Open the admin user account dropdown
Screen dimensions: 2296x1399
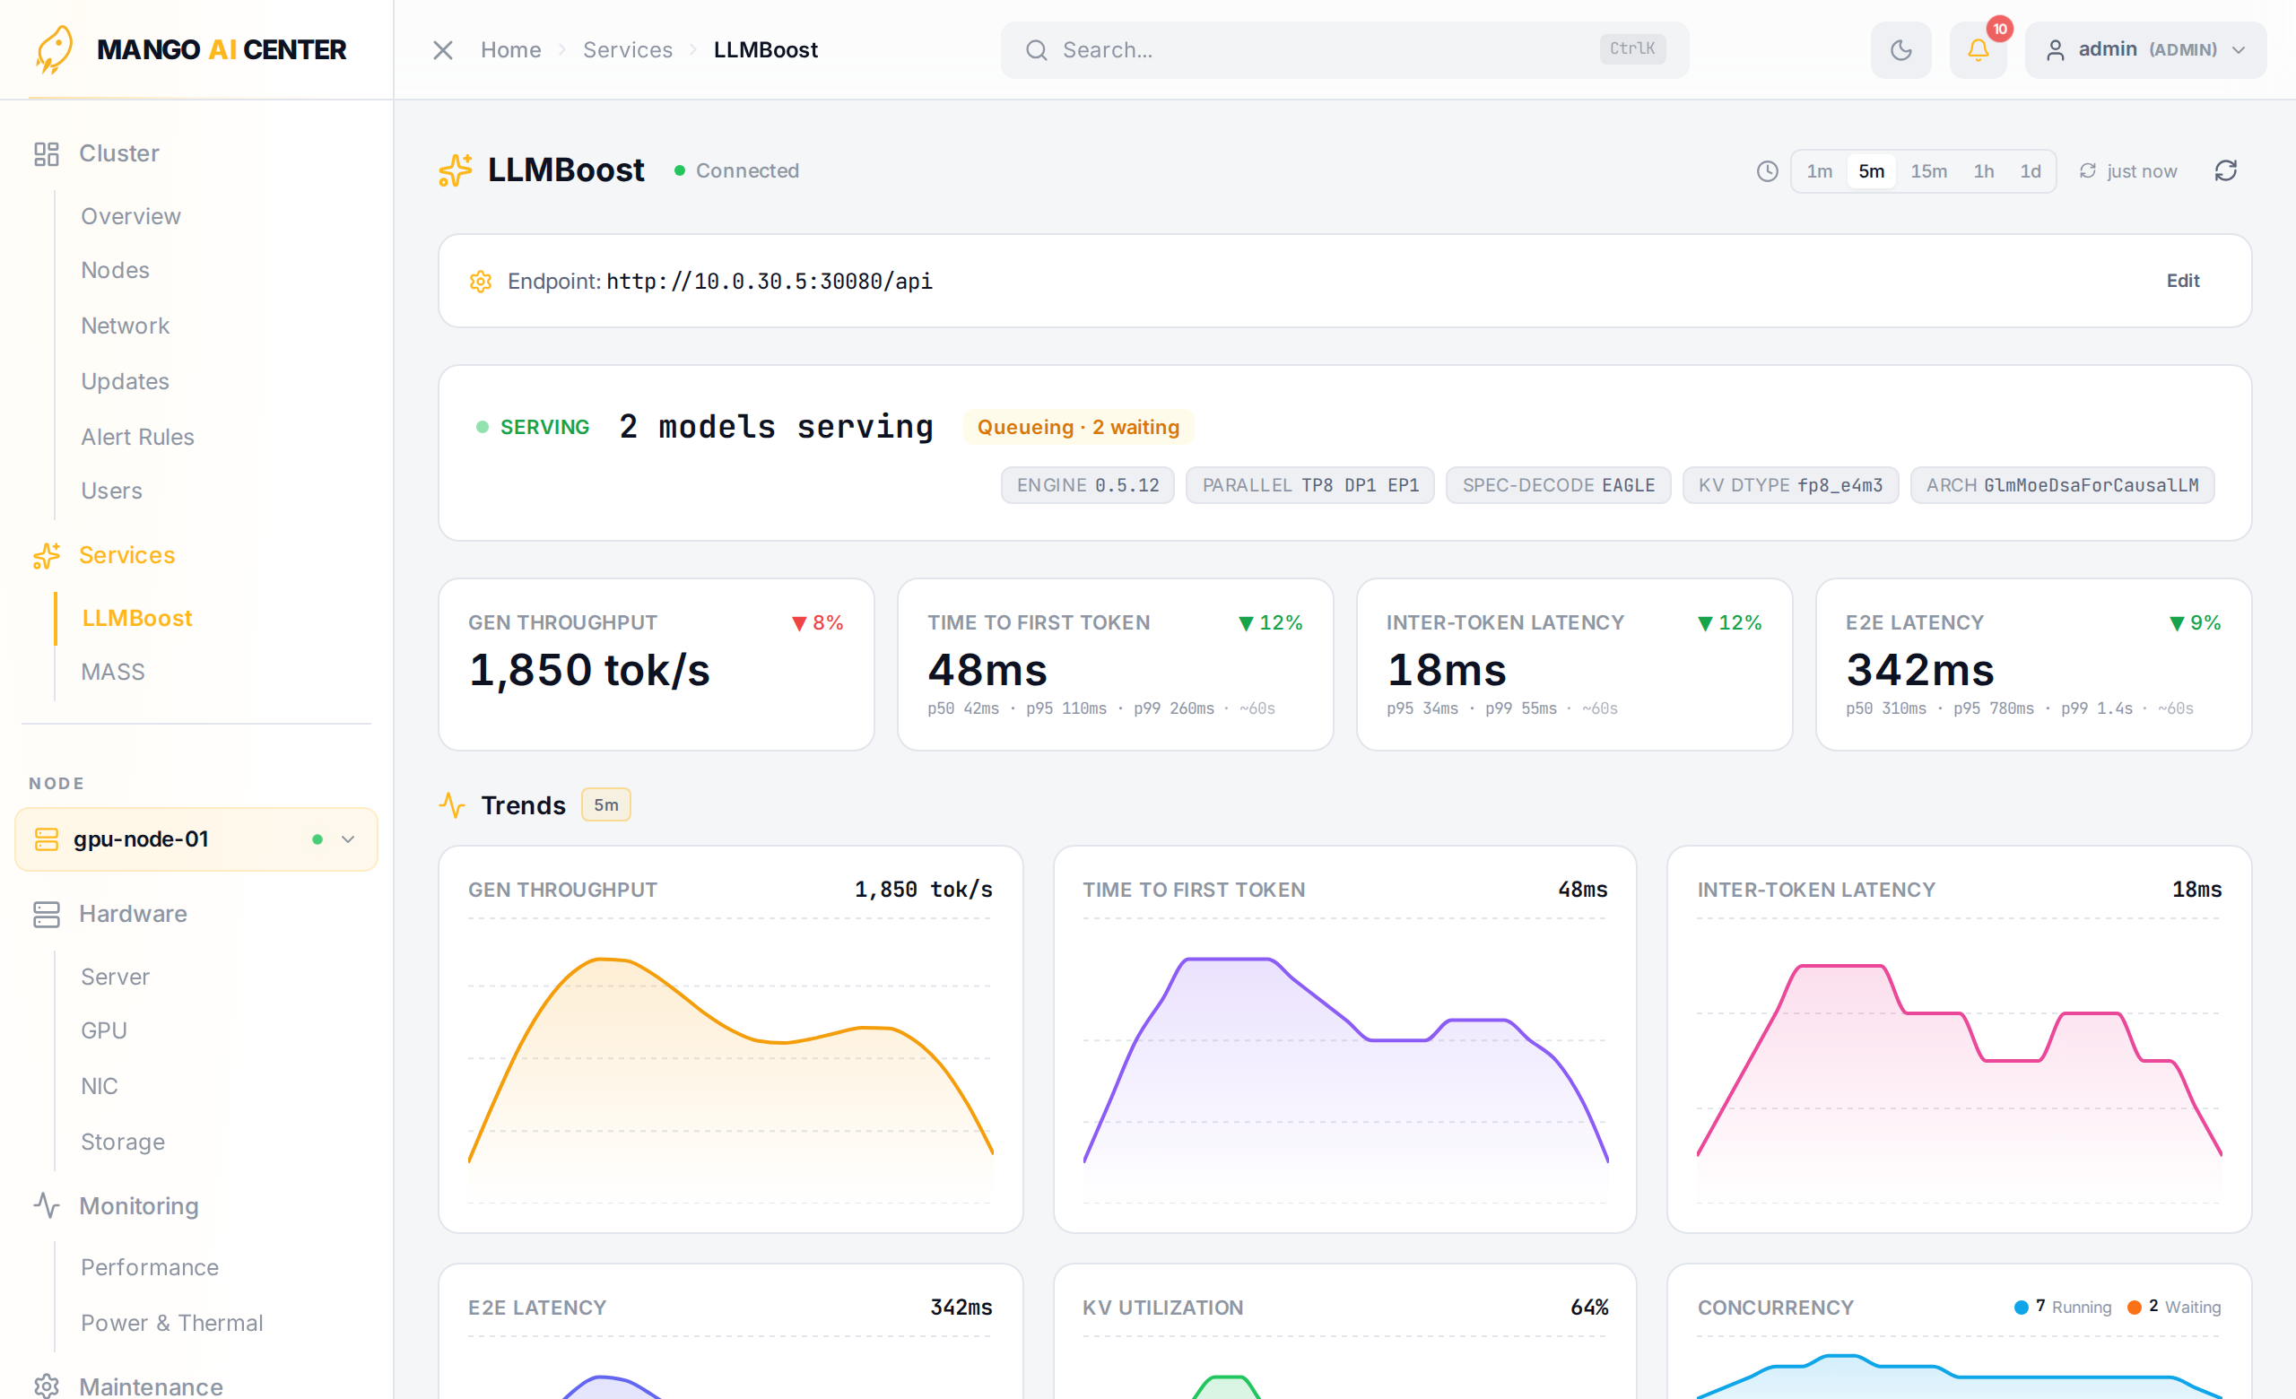pos(2145,49)
